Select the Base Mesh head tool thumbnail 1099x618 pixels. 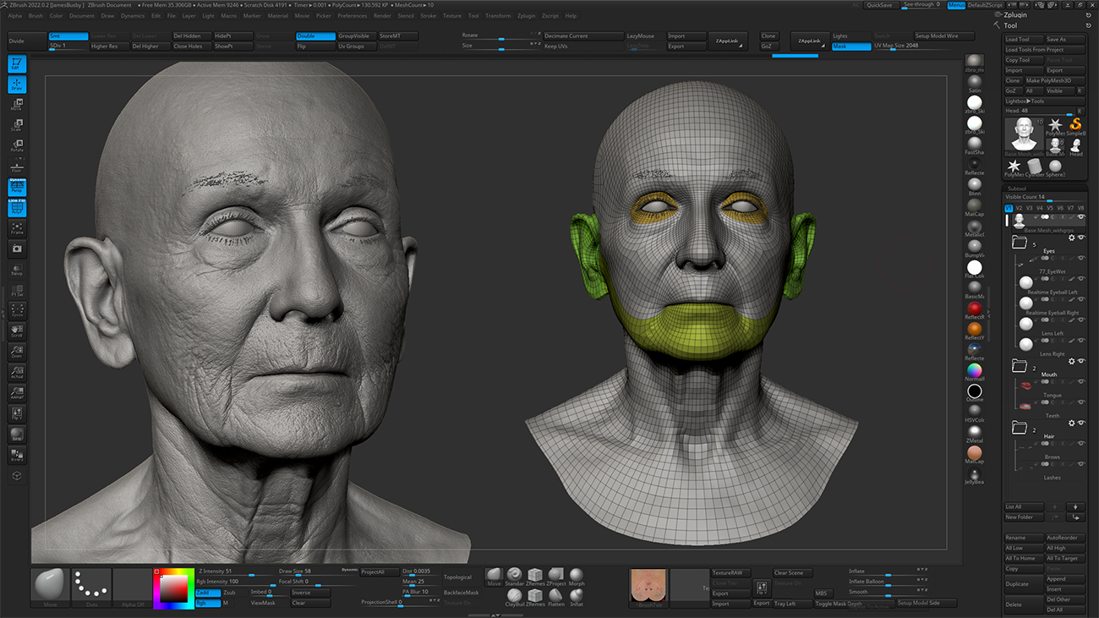[1023, 135]
